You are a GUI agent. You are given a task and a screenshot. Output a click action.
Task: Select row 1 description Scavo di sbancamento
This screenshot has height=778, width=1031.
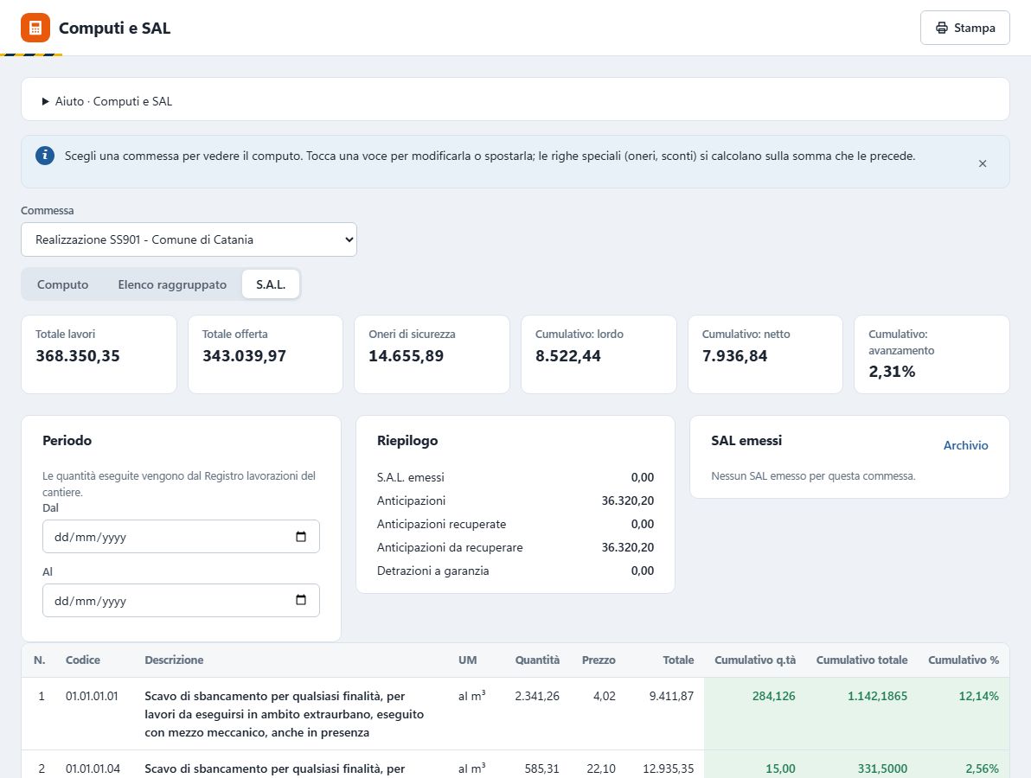click(x=284, y=714)
